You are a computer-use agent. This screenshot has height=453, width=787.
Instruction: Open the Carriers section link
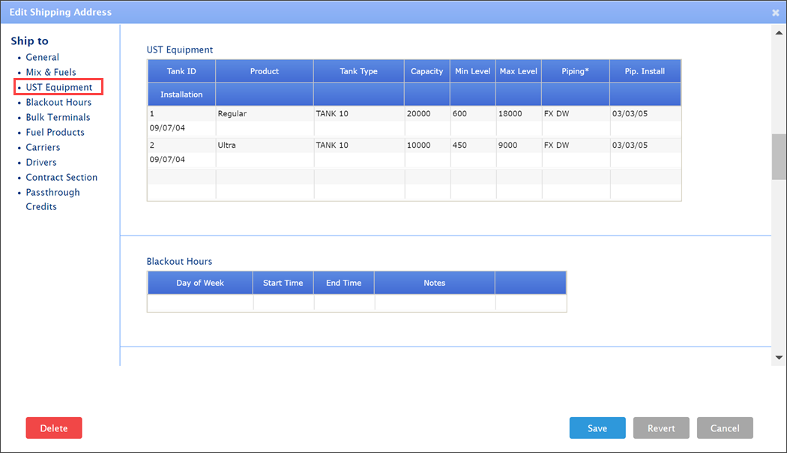(x=43, y=147)
